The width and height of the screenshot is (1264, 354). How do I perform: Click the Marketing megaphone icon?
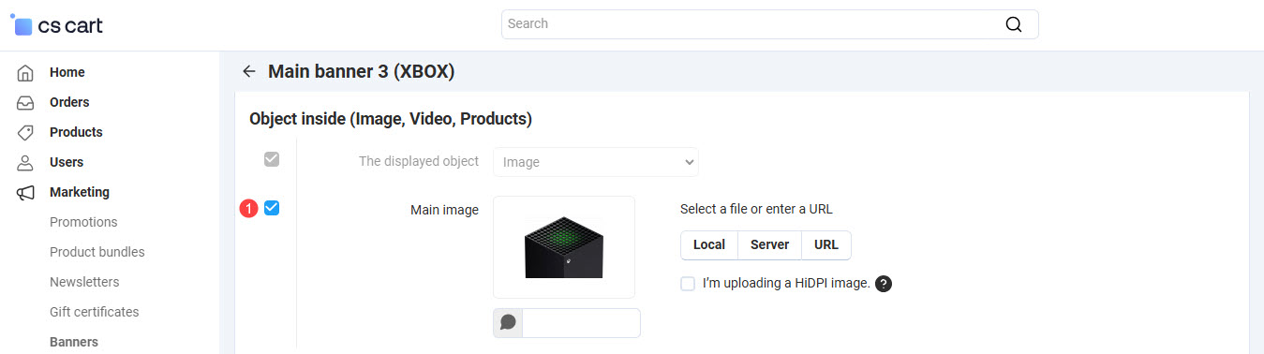coord(26,192)
